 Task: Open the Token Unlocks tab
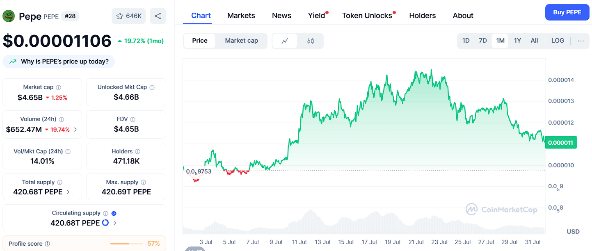click(x=367, y=16)
